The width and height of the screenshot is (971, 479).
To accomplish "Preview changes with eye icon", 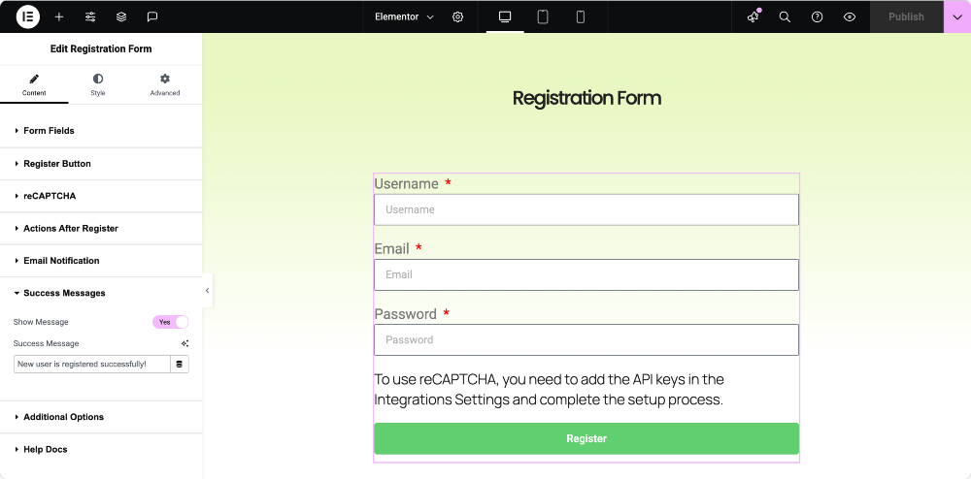I will [x=850, y=17].
